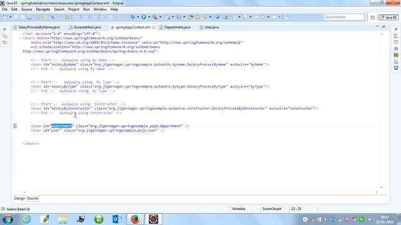Click the Debug bug icon
This screenshot has height=225, width=401.
(133, 17)
